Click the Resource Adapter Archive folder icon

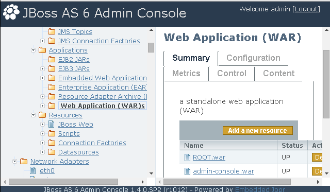(x=52, y=96)
